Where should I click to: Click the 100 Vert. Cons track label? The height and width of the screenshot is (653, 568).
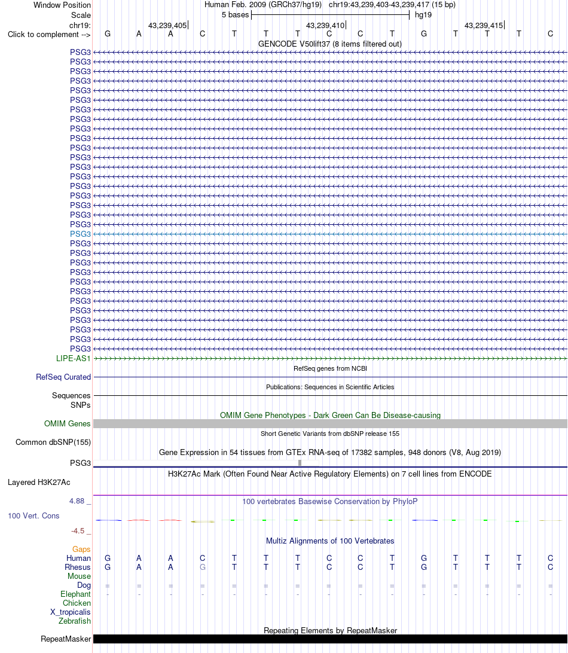tap(33, 515)
